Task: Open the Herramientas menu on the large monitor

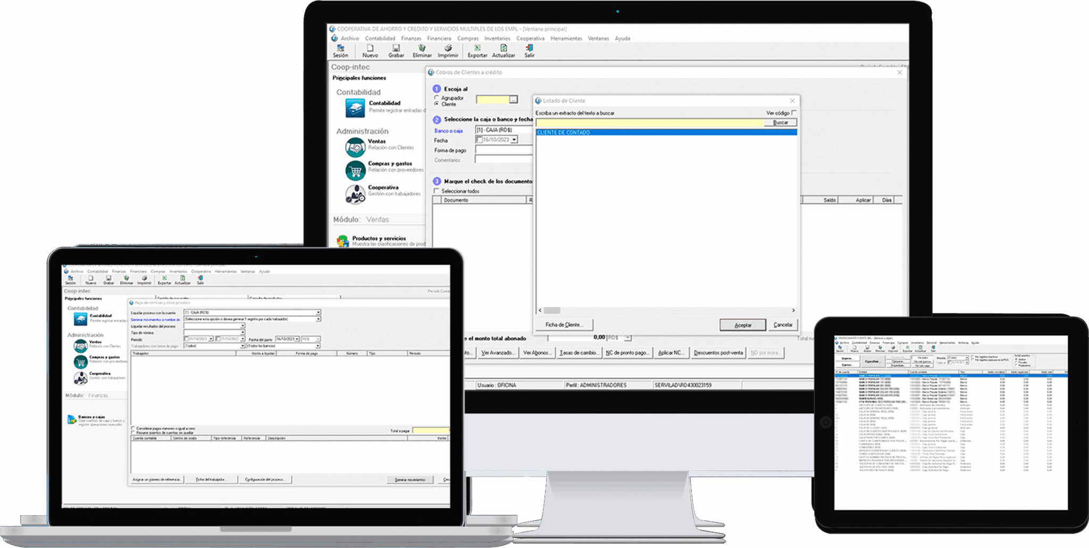Action: pyautogui.click(x=566, y=38)
